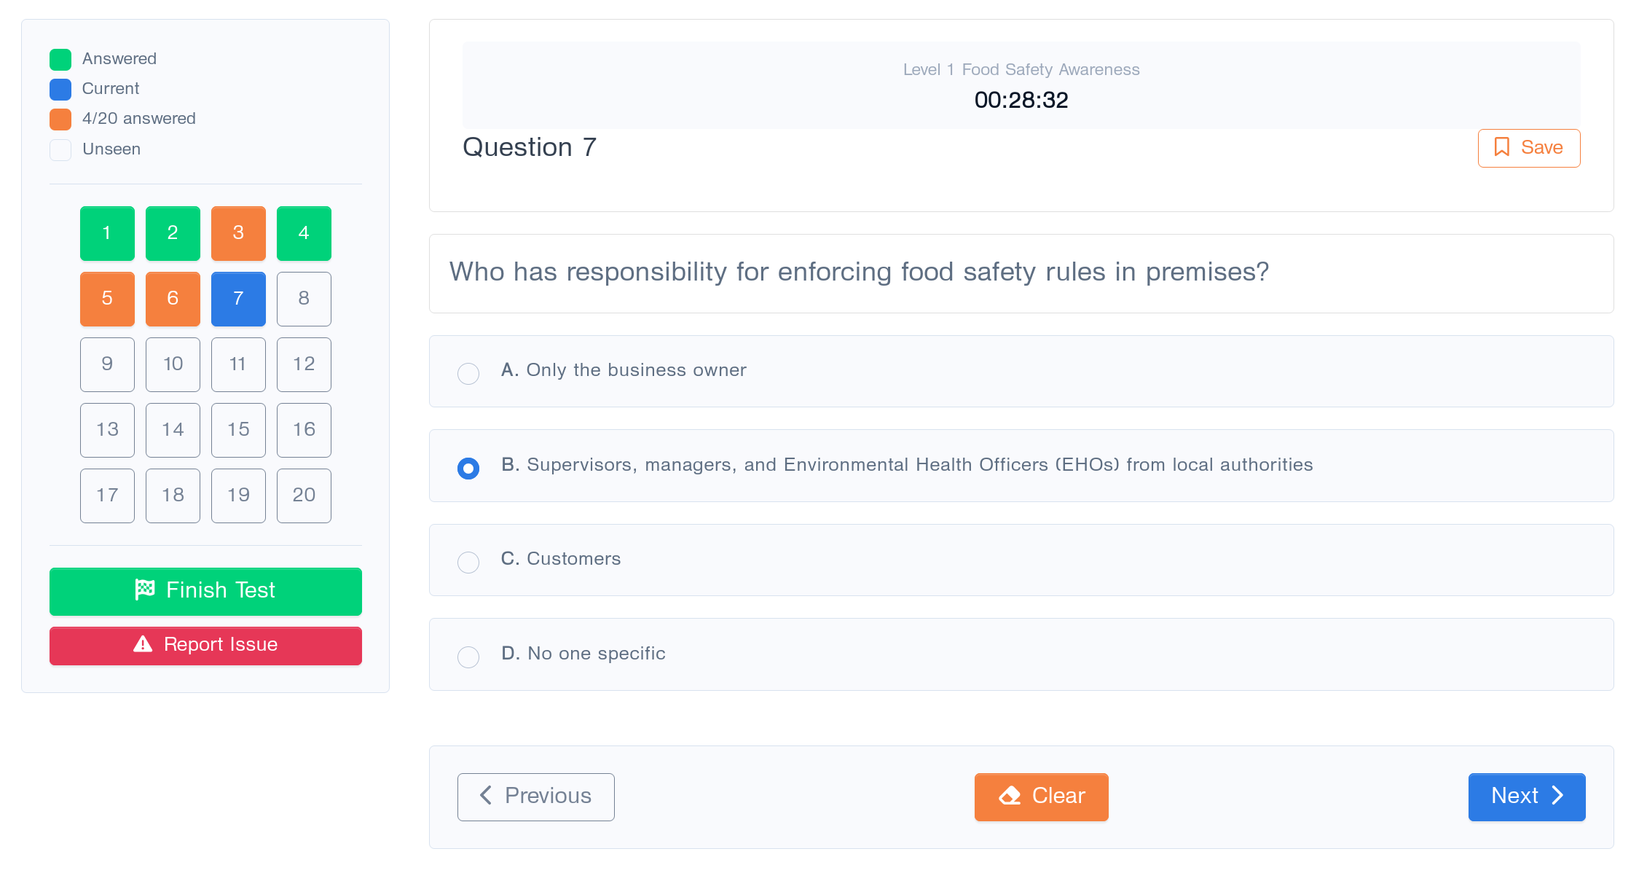Click the flag icon on Finish Test
This screenshot has width=1639, height=873.
point(144,590)
